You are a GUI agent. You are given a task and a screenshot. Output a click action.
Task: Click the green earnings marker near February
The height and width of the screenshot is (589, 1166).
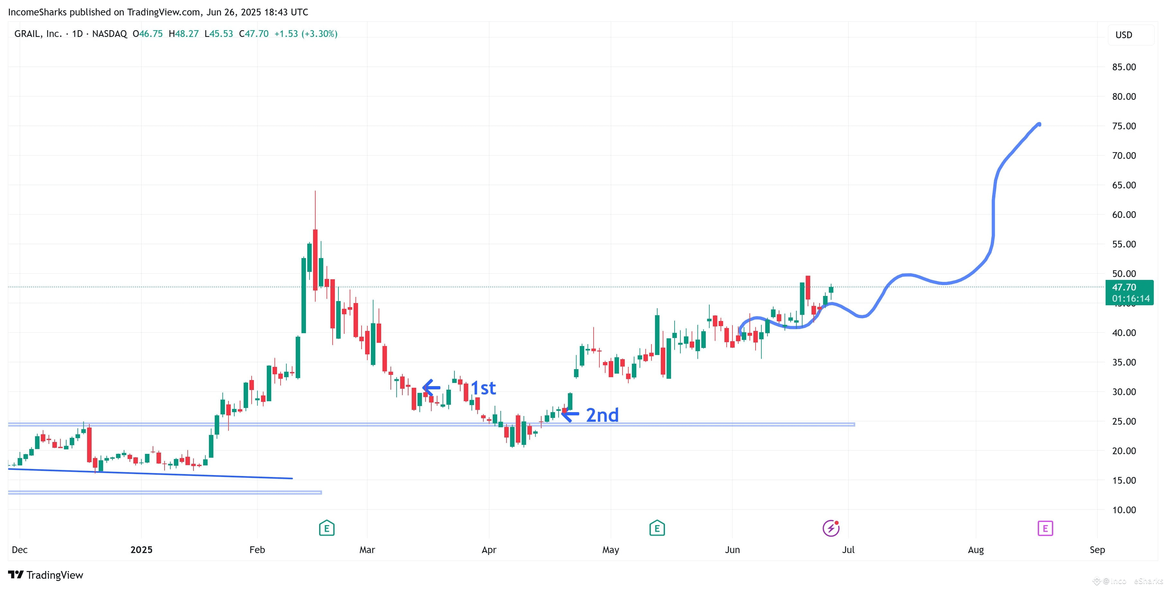(x=326, y=528)
